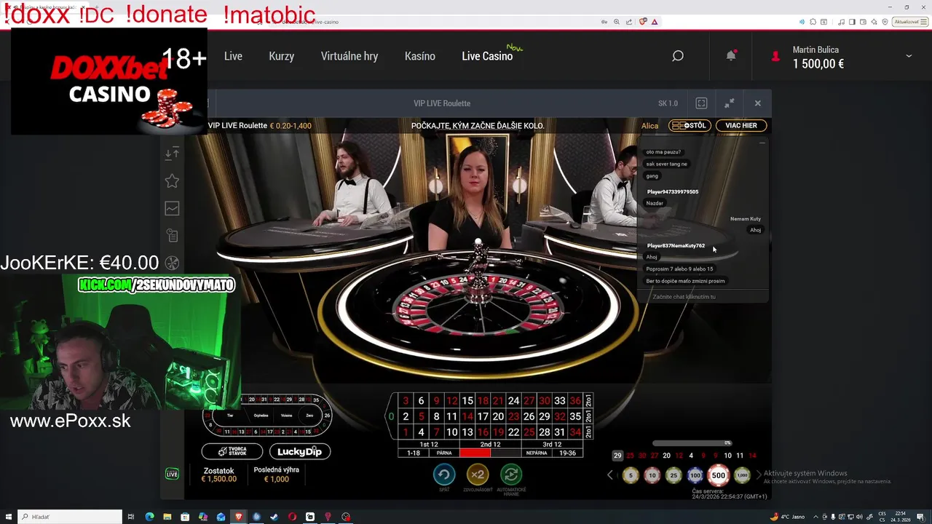Bet on the bottom row 2to1

(x=588, y=432)
